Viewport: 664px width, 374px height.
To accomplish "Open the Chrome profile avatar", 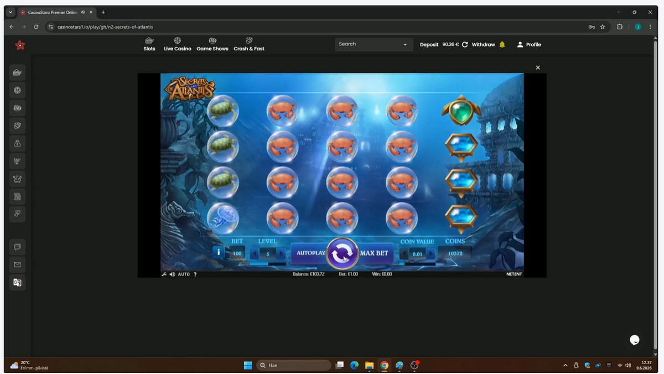I will click(x=637, y=27).
